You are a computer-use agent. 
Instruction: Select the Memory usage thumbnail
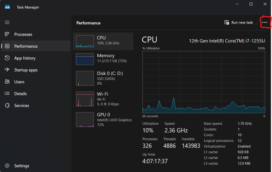pos(85,59)
